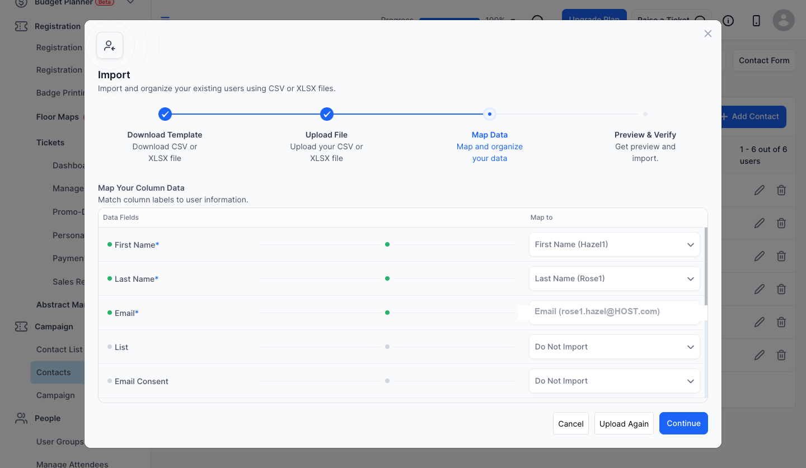Open Campaign sub-item under Contacts

[55, 395]
